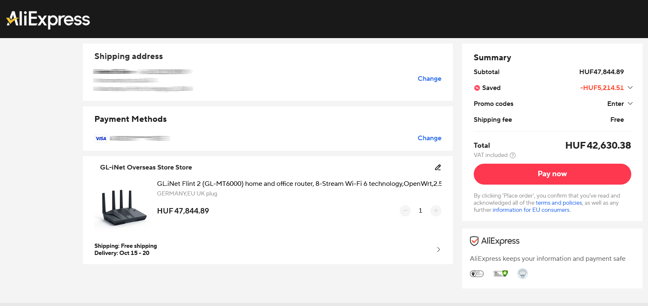Open information for EU consumers link
This screenshot has width=648, height=306.
click(x=531, y=210)
